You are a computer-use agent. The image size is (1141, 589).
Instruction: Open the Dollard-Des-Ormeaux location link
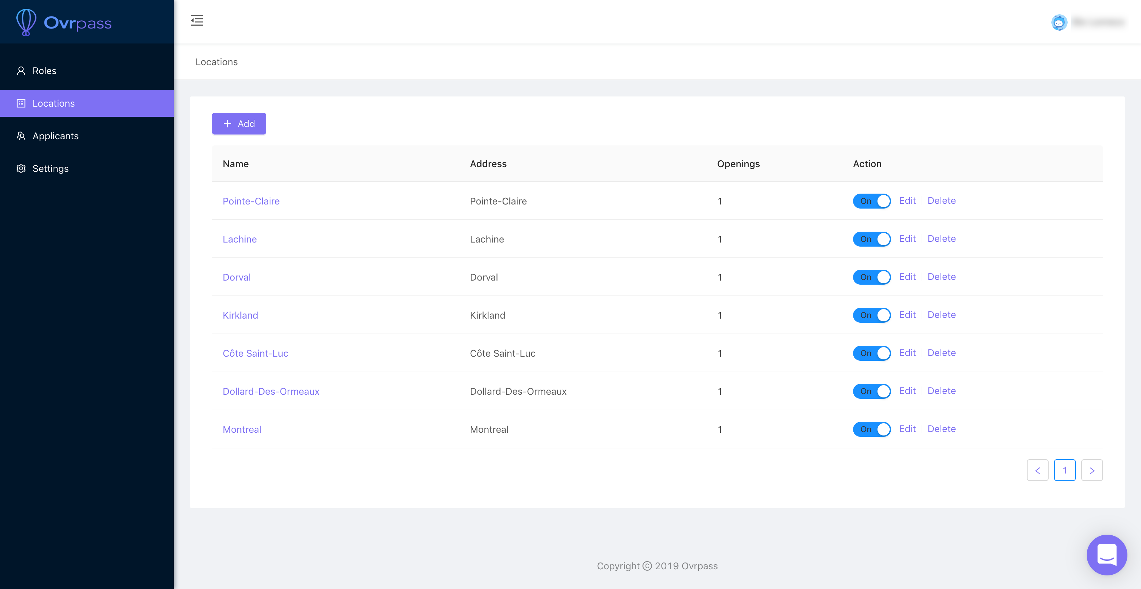click(271, 391)
